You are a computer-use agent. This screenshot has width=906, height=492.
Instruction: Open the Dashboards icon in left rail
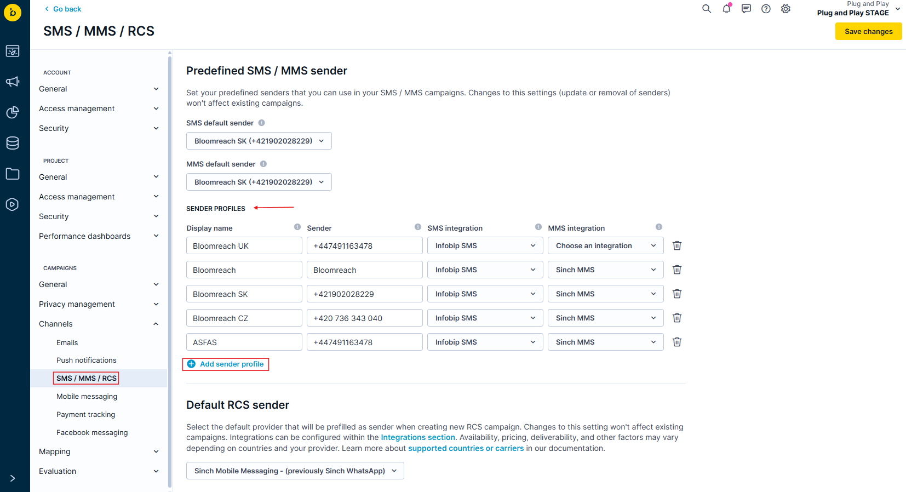[13, 51]
